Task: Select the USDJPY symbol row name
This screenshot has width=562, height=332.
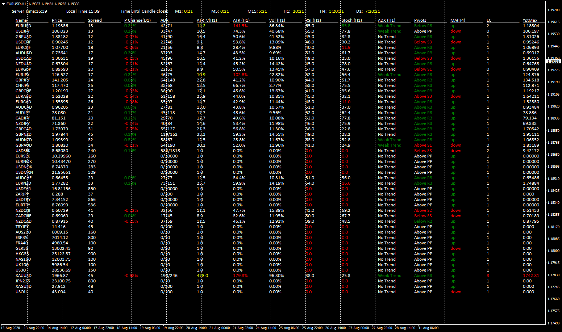Action: 22,31
